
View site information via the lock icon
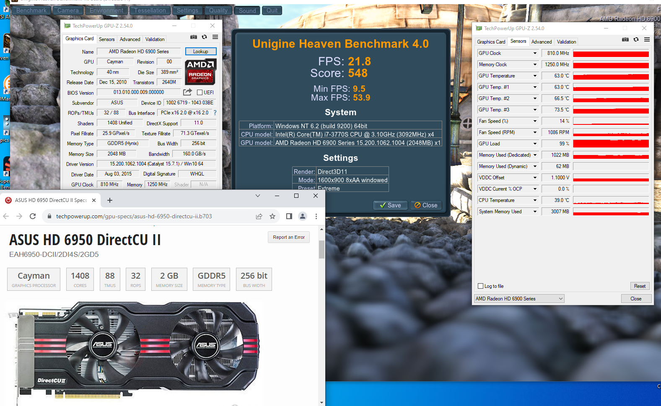click(x=49, y=216)
